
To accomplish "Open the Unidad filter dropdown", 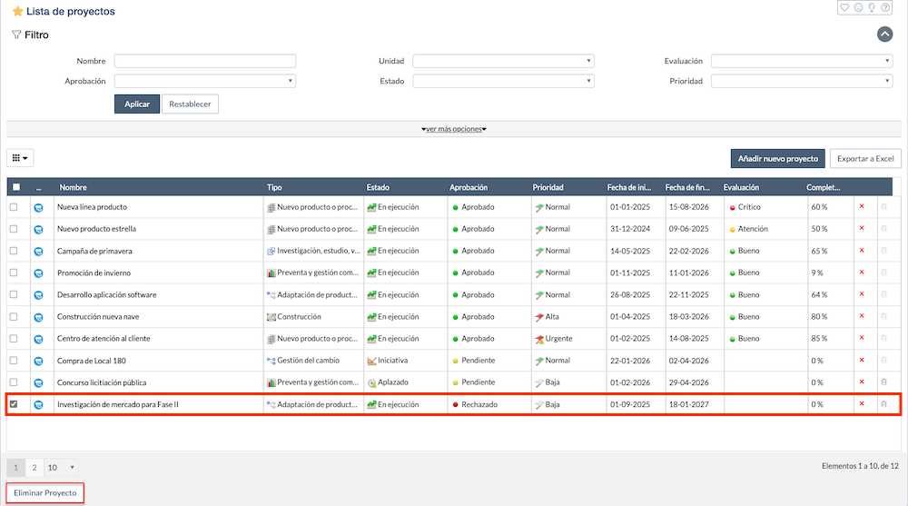I will pos(503,61).
